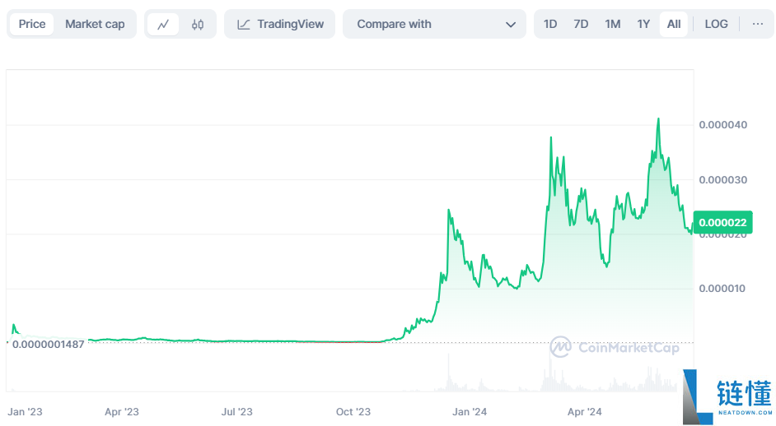Select the line chart view icon

pos(163,24)
